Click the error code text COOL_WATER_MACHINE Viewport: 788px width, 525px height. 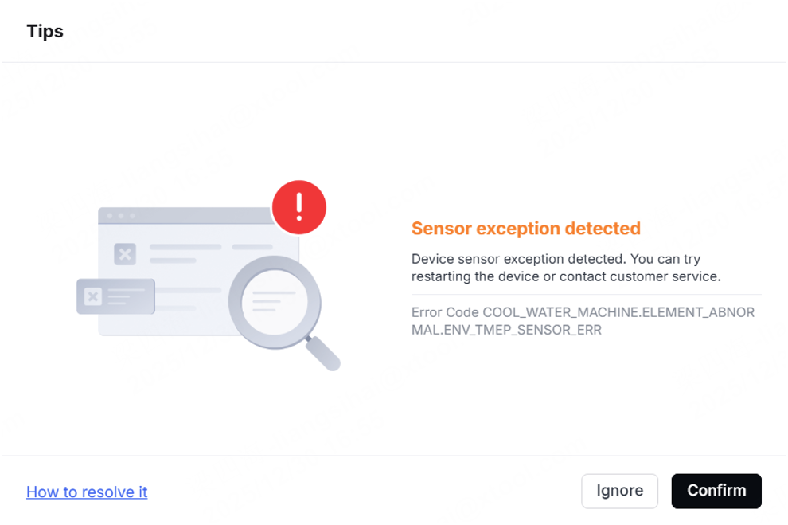click(560, 312)
